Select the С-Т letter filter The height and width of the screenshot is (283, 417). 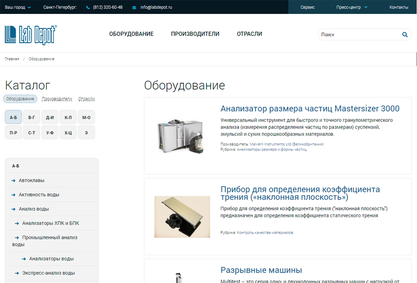click(32, 132)
